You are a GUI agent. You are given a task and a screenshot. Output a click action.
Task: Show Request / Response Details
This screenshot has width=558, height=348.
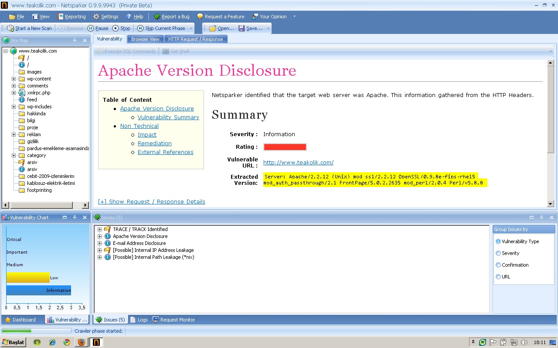(x=152, y=201)
